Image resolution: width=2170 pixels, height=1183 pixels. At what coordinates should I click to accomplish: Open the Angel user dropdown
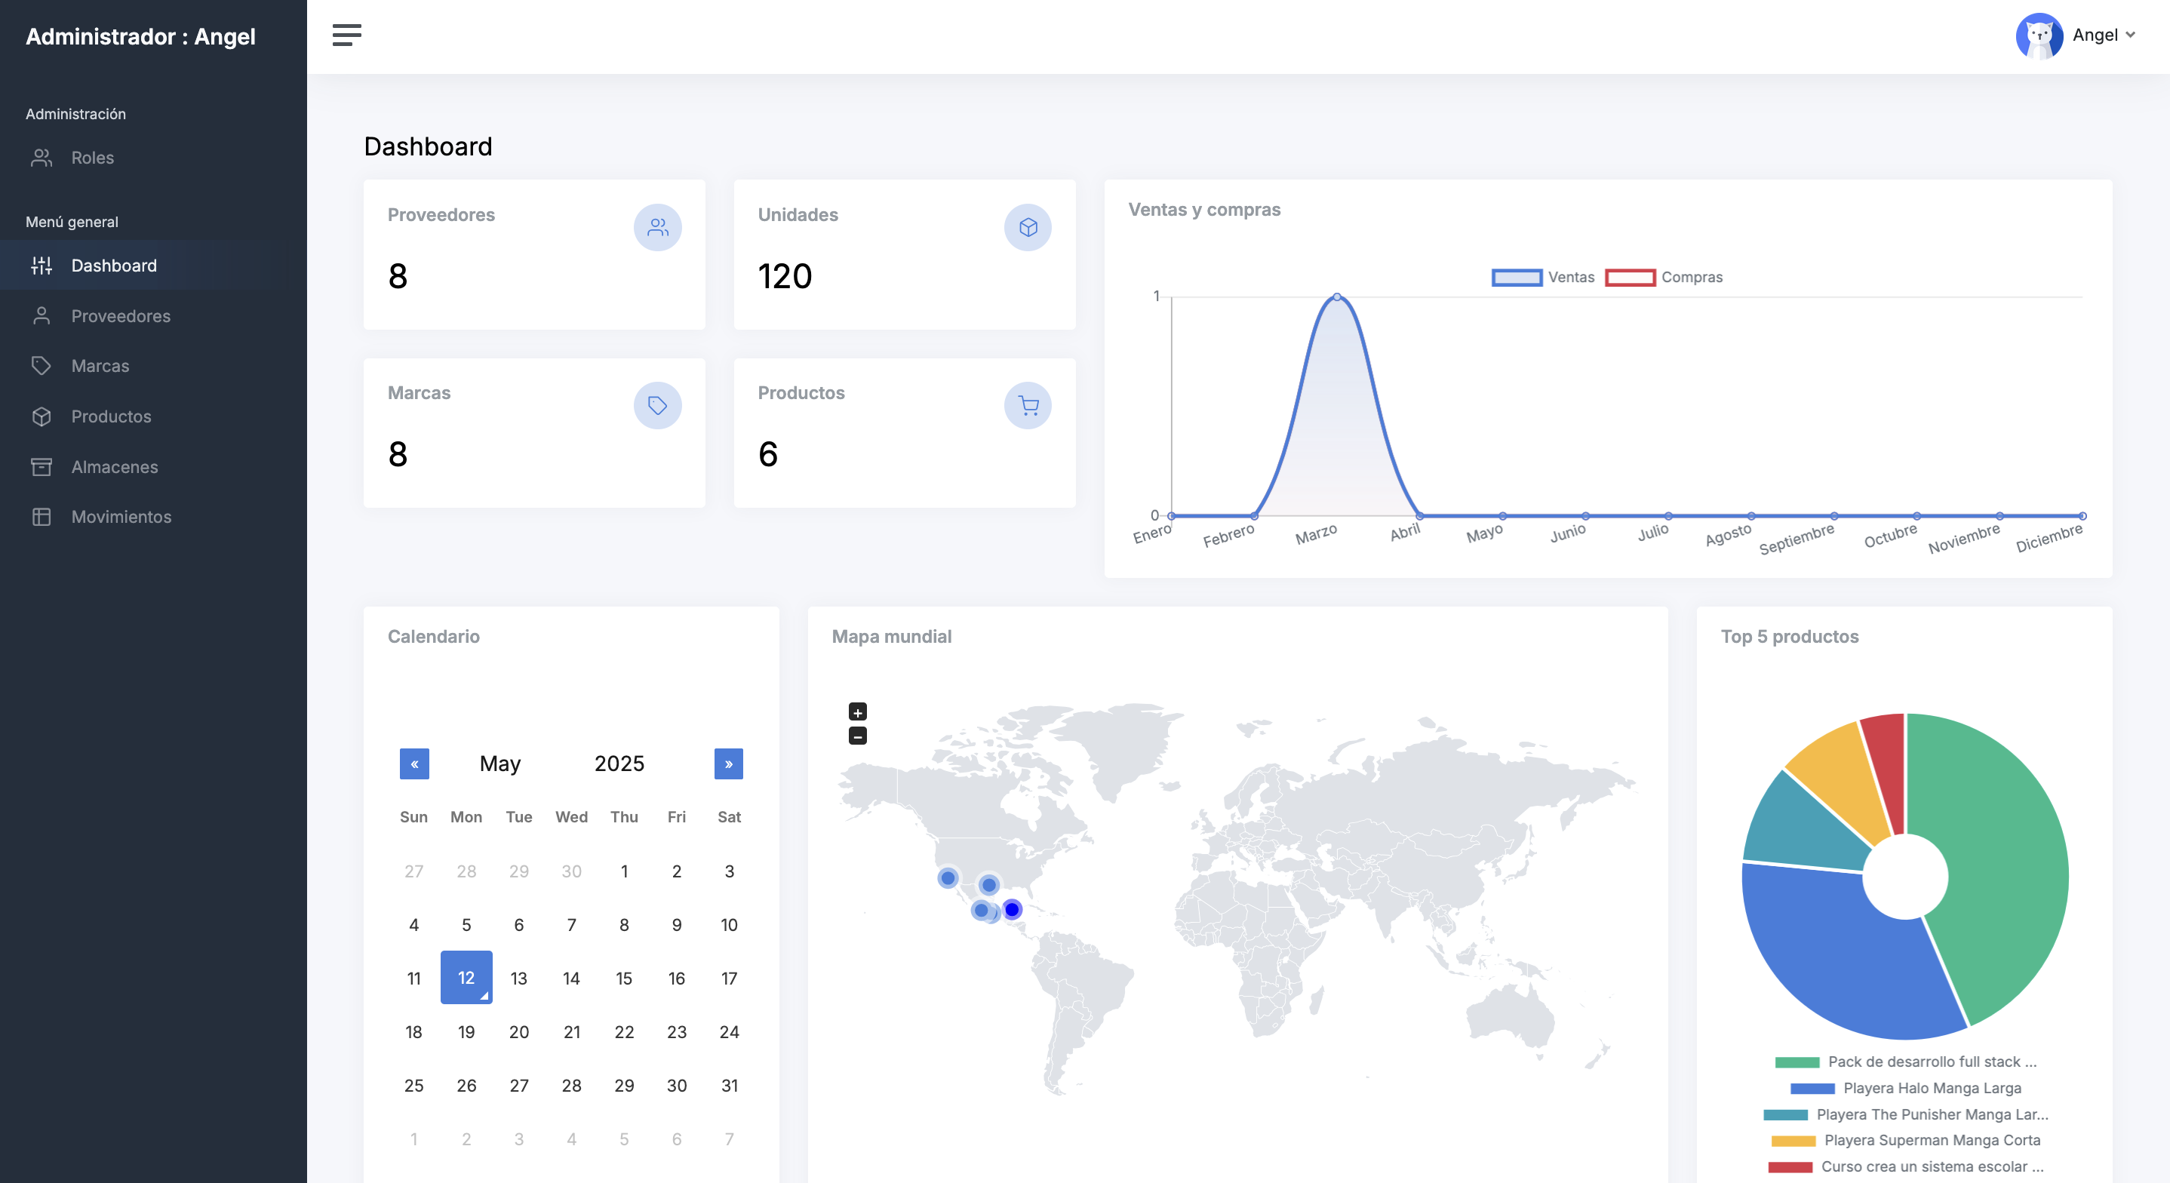click(2104, 35)
